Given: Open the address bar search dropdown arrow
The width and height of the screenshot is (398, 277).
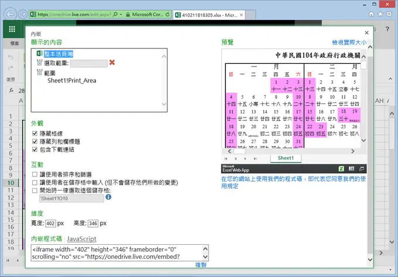Looking at the screenshot, I should (121, 15).
